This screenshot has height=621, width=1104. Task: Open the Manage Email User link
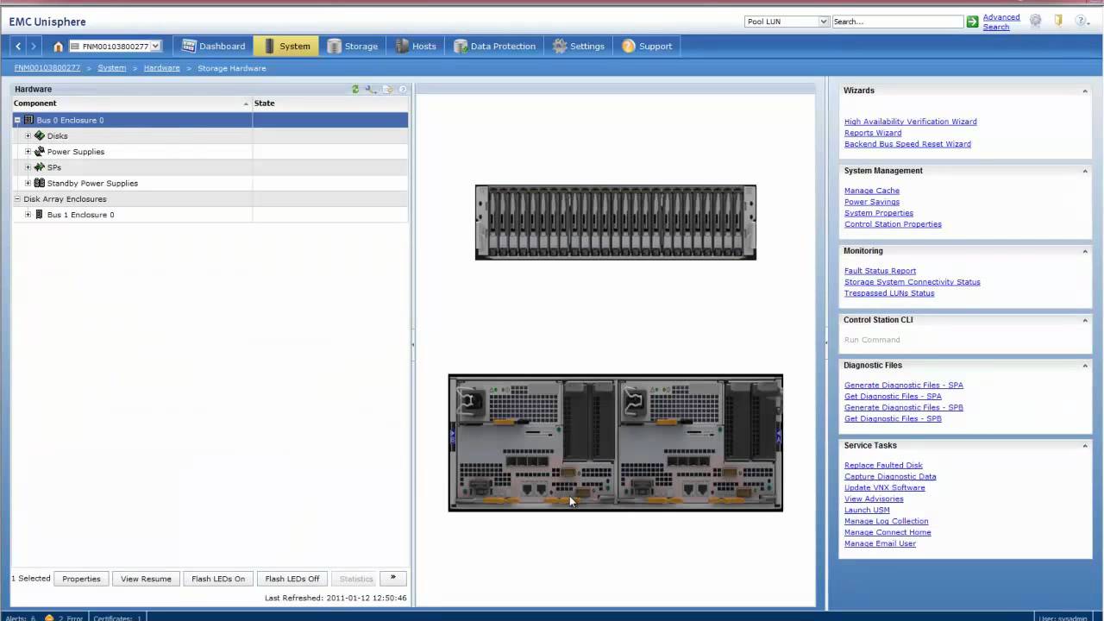point(880,544)
